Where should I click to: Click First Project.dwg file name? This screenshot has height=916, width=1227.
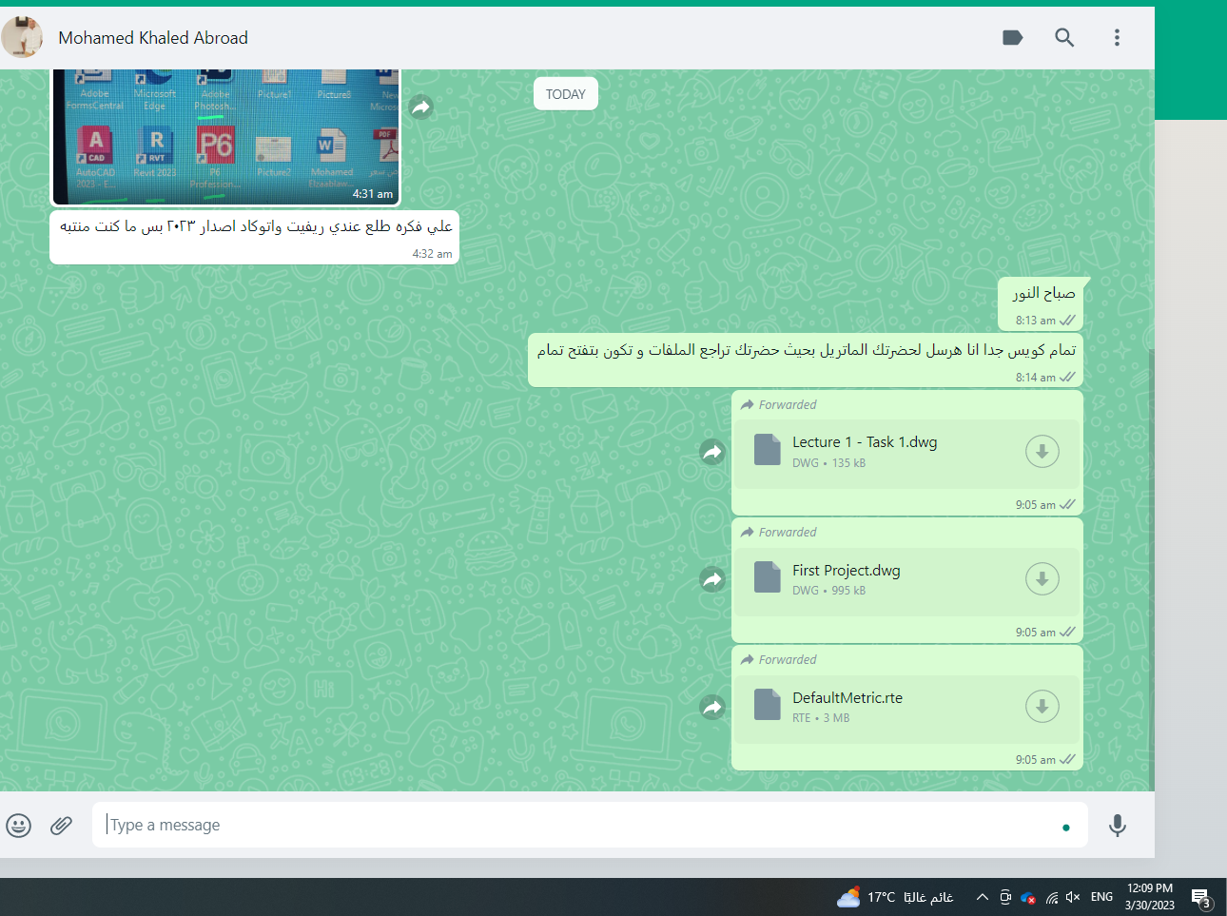coord(847,570)
